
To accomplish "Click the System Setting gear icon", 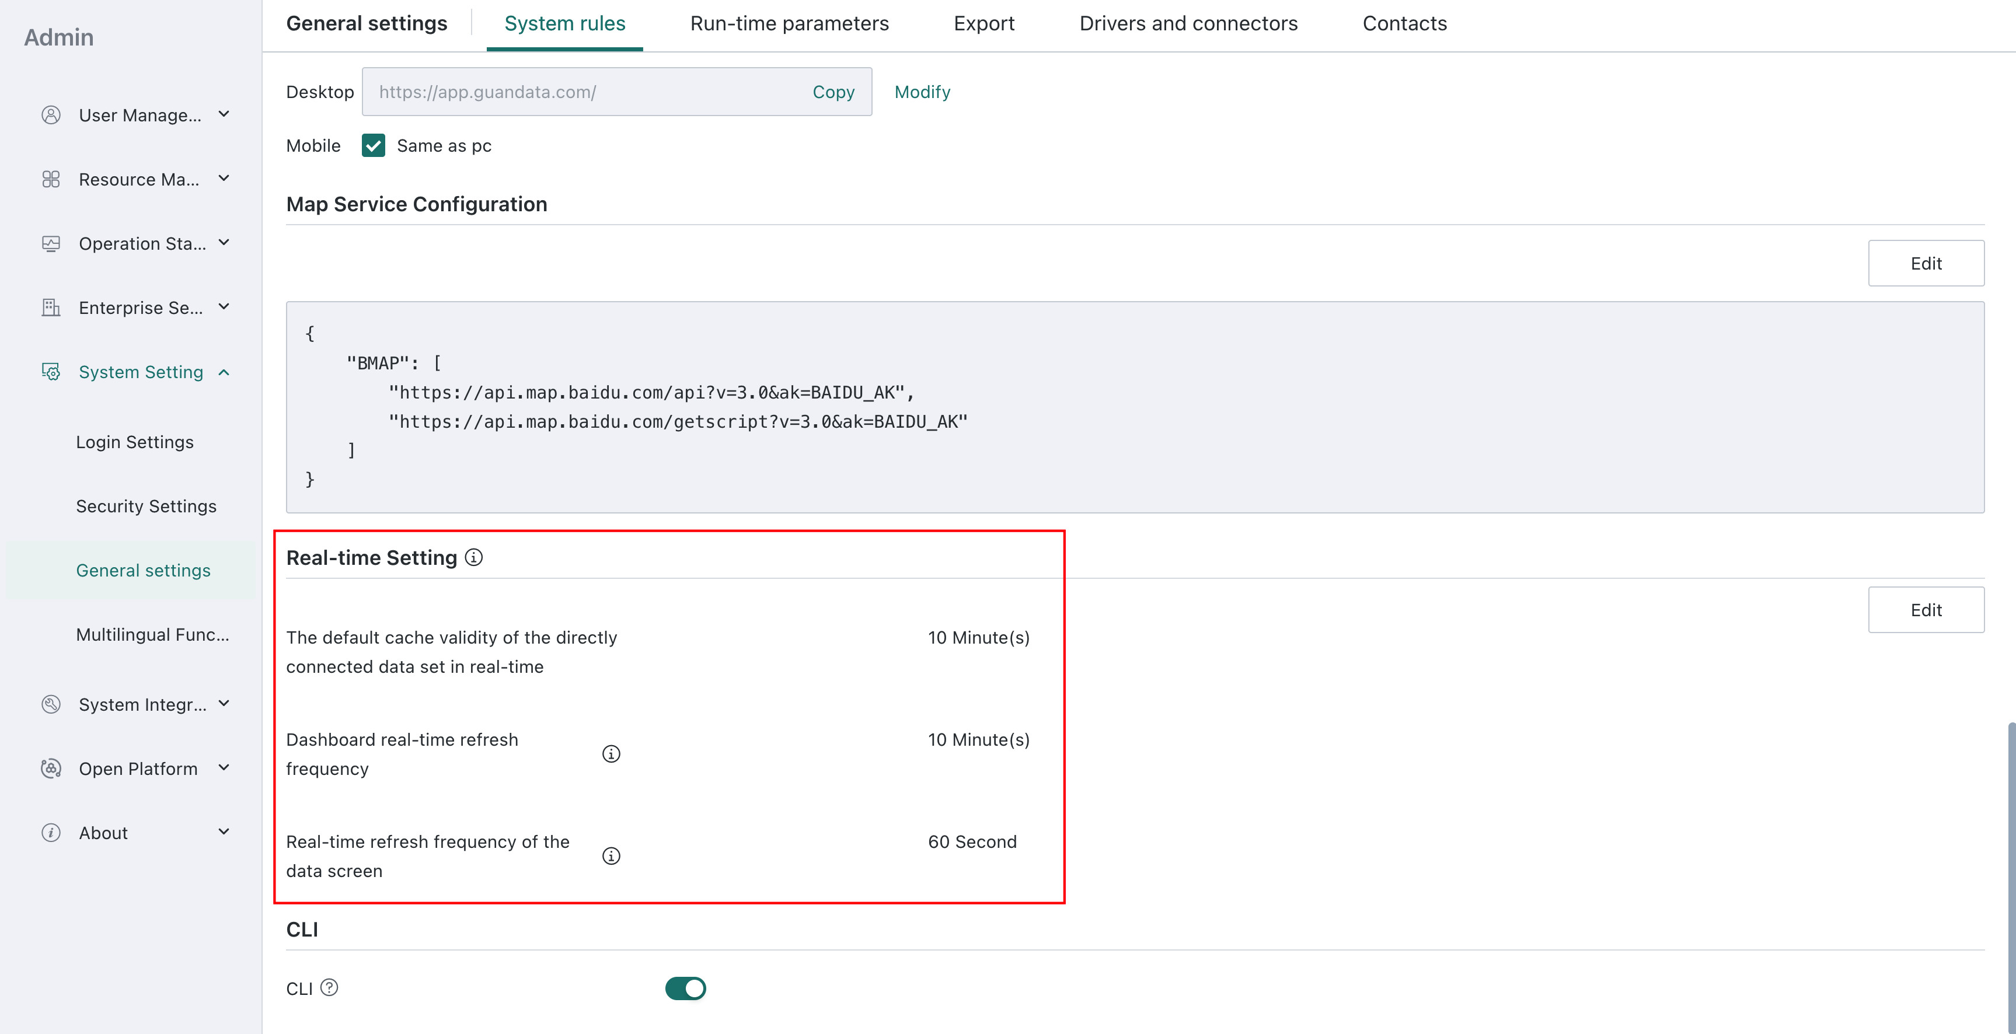I will click(51, 372).
